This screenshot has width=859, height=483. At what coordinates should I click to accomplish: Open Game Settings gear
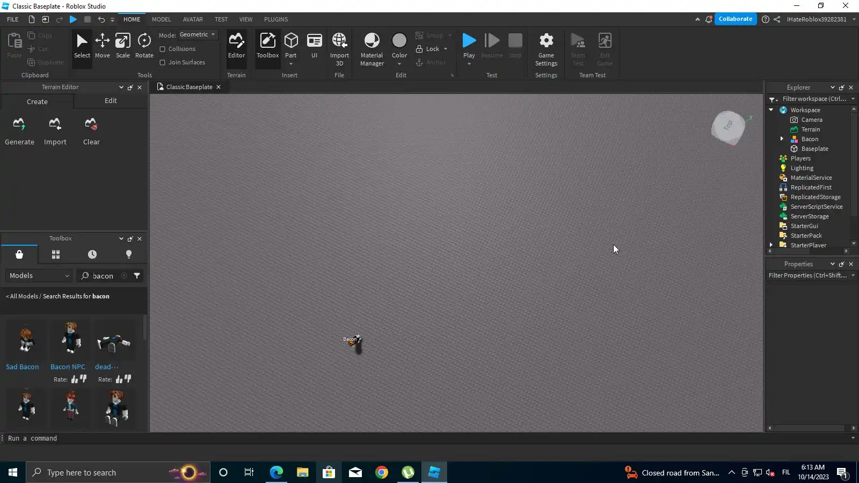coord(546,49)
